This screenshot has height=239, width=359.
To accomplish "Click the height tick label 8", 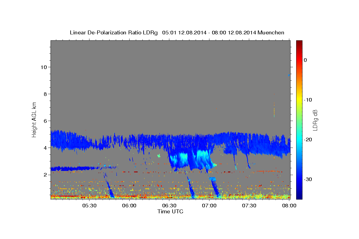I will [45, 94].
